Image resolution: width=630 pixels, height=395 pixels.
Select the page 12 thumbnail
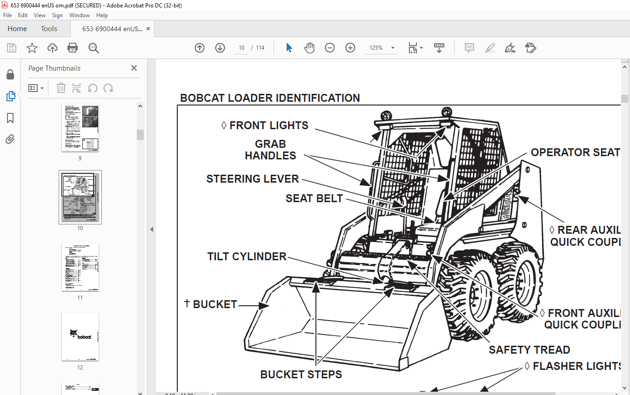(80, 336)
